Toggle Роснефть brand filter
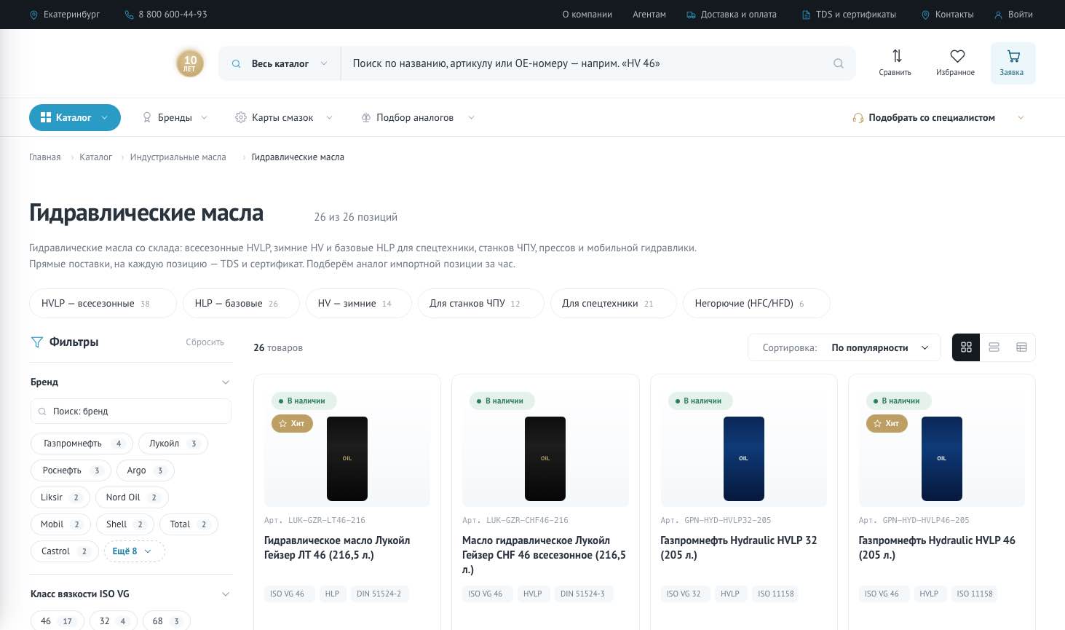This screenshot has height=630, width=1065. 71,470
